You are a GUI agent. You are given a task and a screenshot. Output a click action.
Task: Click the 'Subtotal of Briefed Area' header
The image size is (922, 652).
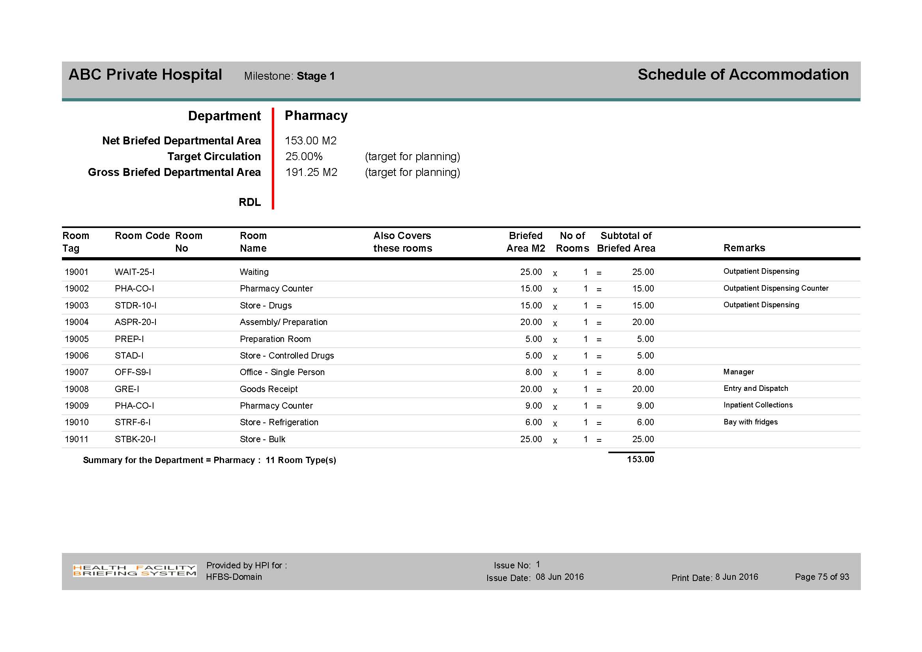(626, 242)
